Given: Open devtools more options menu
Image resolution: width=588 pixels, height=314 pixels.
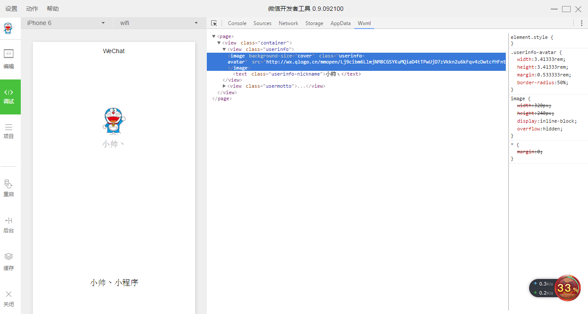Looking at the screenshot, I should [x=582, y=23].
